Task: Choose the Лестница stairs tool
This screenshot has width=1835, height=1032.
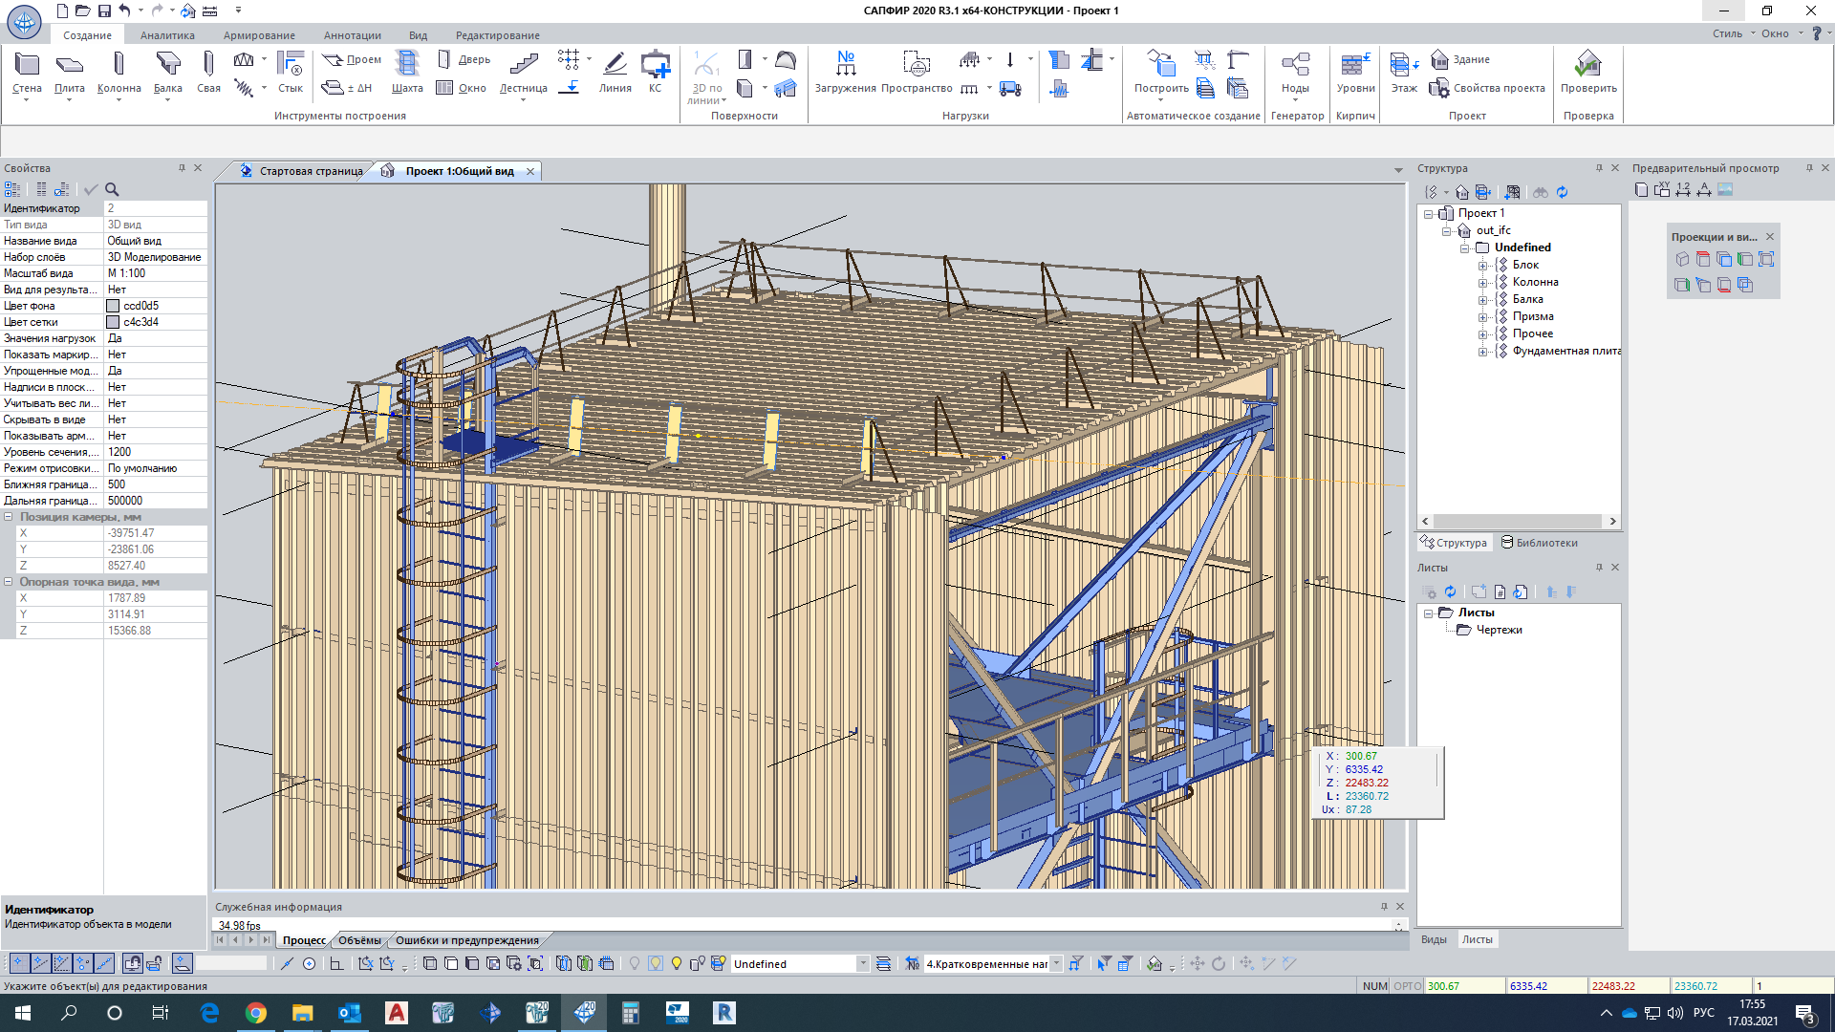Action: click(x=523, y=73)
